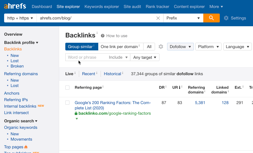
Task: Click info icon next to Backlinks heading
Action: tap(97, 33)
